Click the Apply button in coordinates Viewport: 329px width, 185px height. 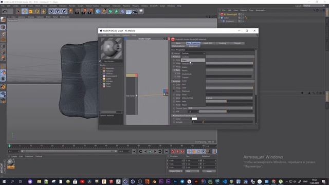point(209,171)
